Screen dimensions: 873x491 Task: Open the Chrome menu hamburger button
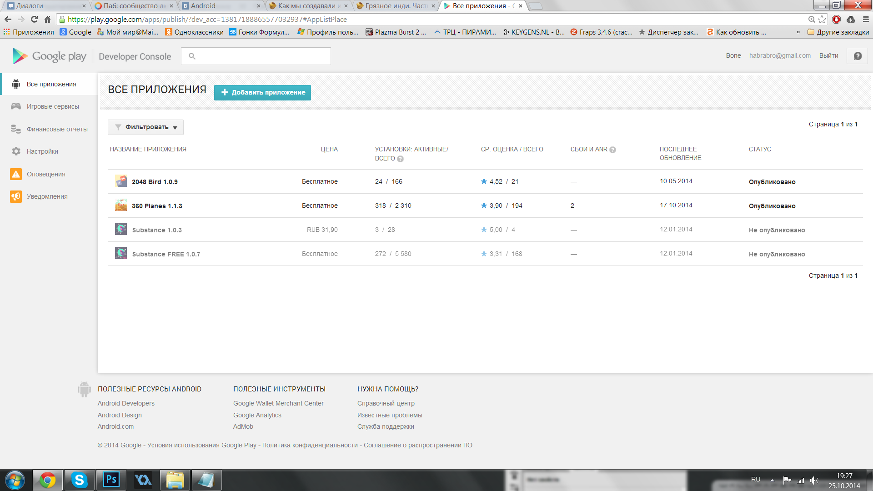point(866,19)
